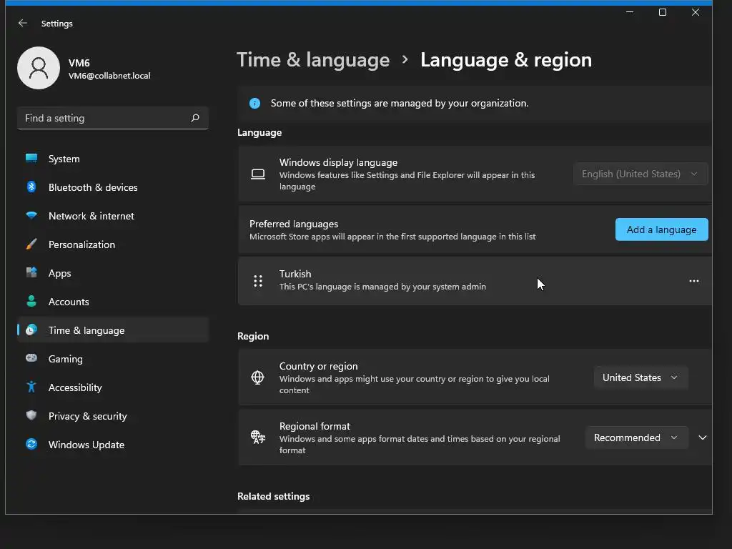Screen dimensions: 732x549
Task: Click the Find a setting search box
Action: pyautogui.click(x=104, y=118)
